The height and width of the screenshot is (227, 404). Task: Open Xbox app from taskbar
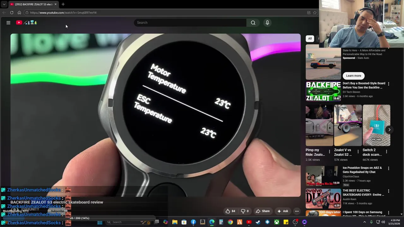(276, 222)
